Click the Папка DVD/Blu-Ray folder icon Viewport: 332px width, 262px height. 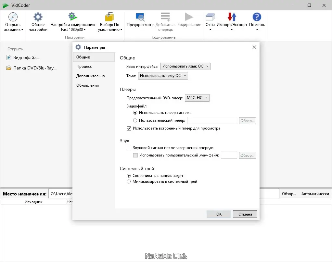pyautogui.click(x=9, y=68)
